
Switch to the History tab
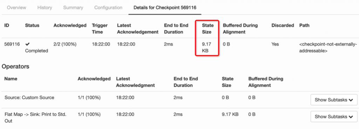coord(45,8)
